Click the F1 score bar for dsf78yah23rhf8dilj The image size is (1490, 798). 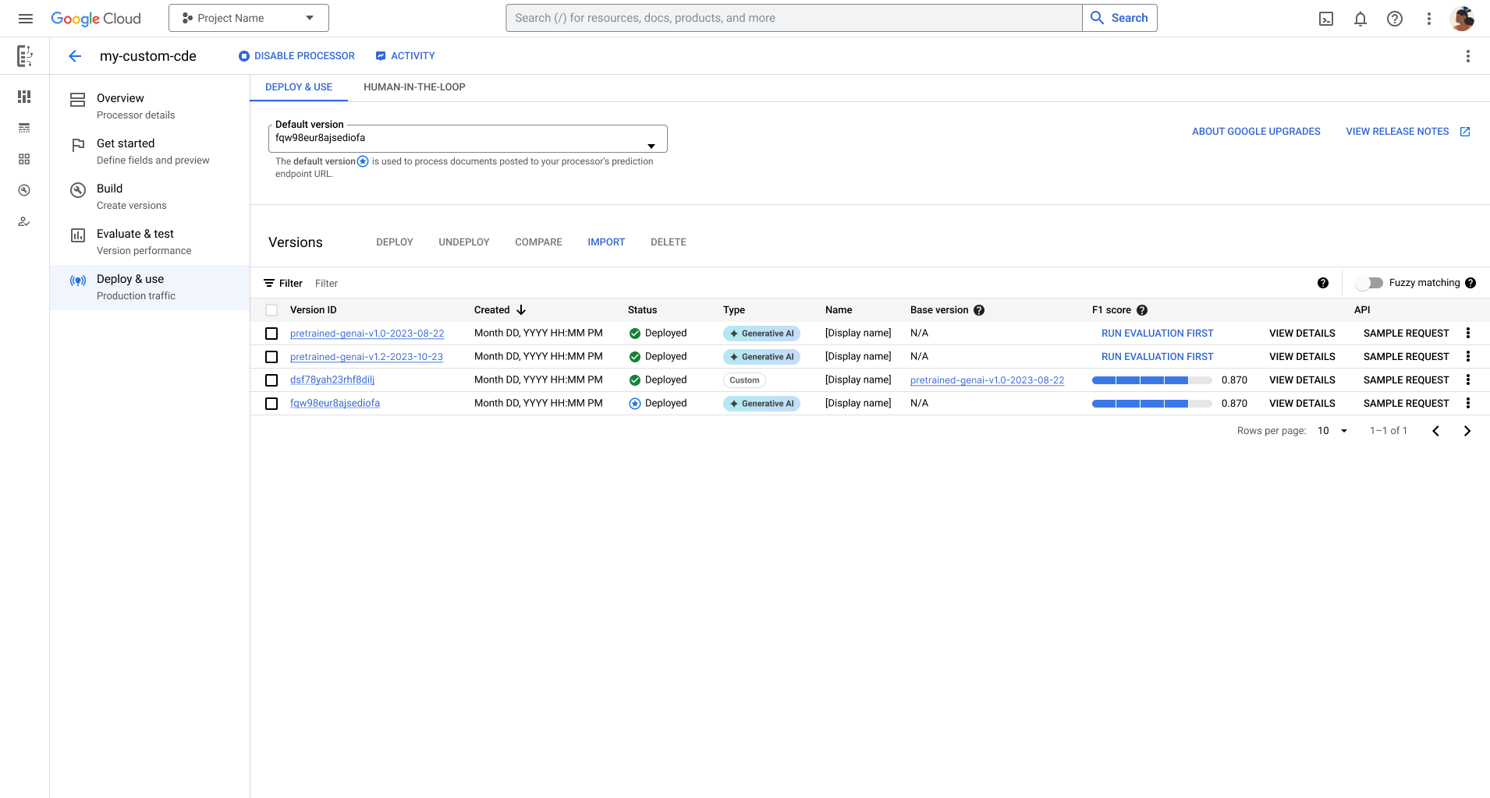coord(1151,380)
